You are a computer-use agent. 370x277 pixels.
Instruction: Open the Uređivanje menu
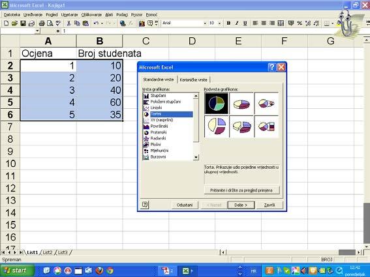click(x=33, y=14)
